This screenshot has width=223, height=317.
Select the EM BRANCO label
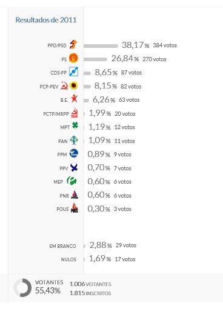[x=62, y=246]
